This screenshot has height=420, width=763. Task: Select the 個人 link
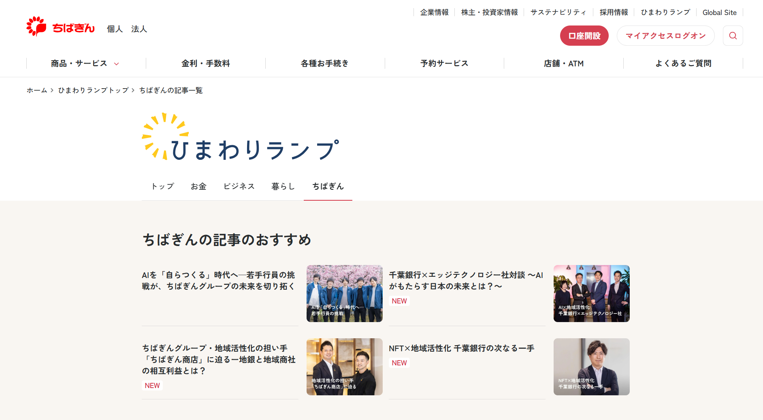coord(115,29)
